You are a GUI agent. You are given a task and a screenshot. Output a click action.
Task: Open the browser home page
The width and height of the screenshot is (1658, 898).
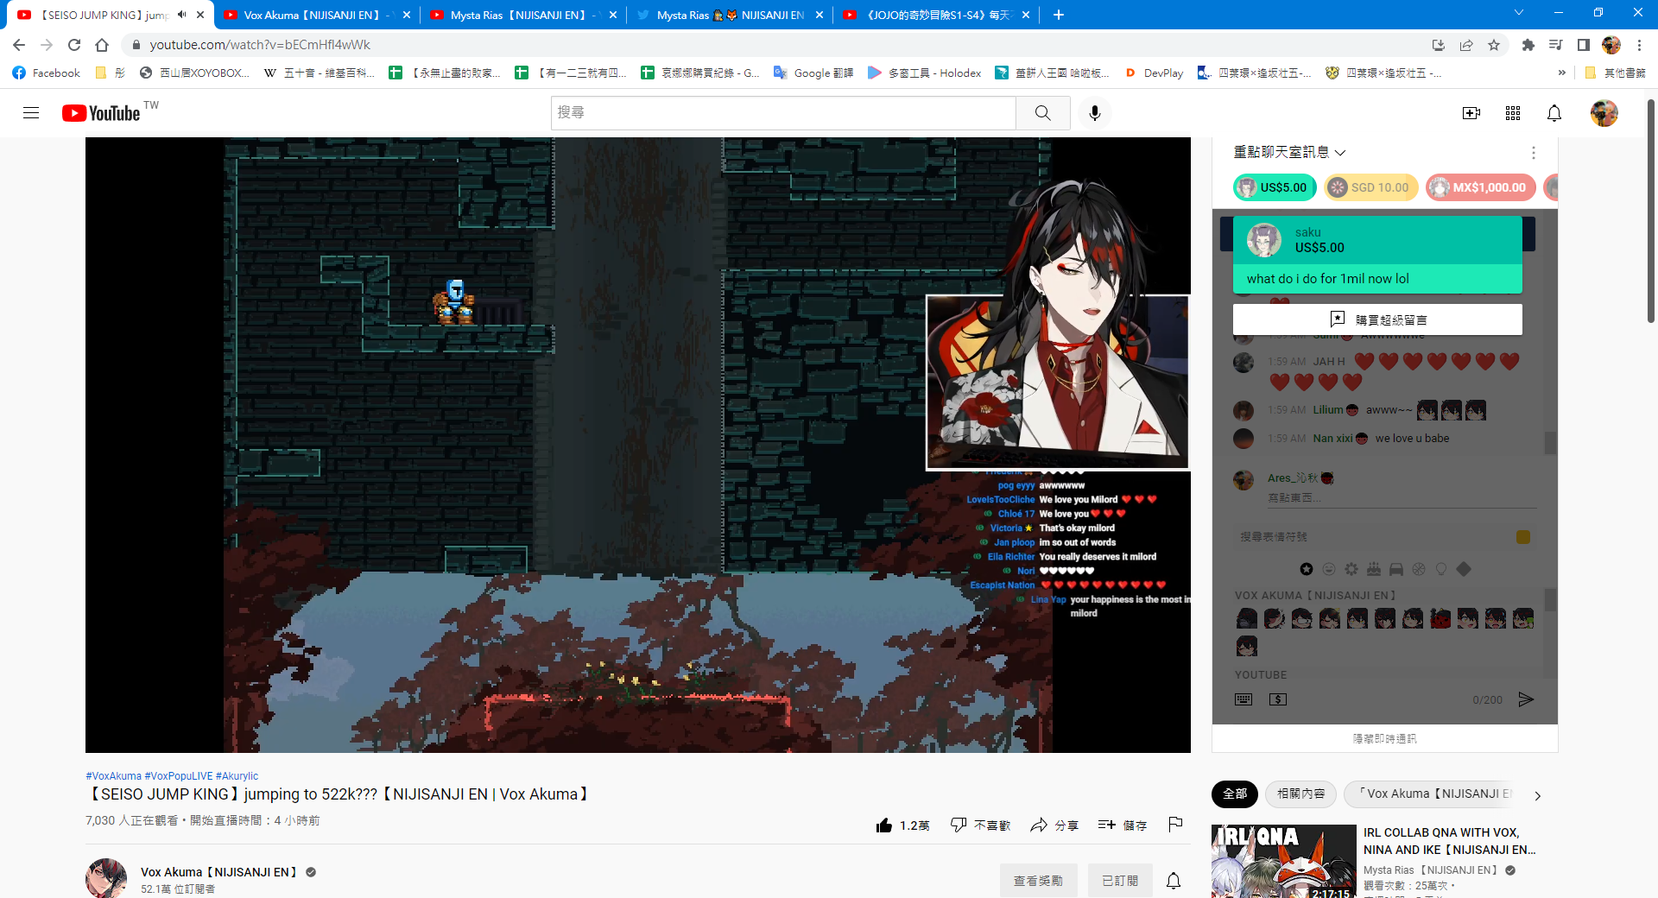[x=102, y=45]
